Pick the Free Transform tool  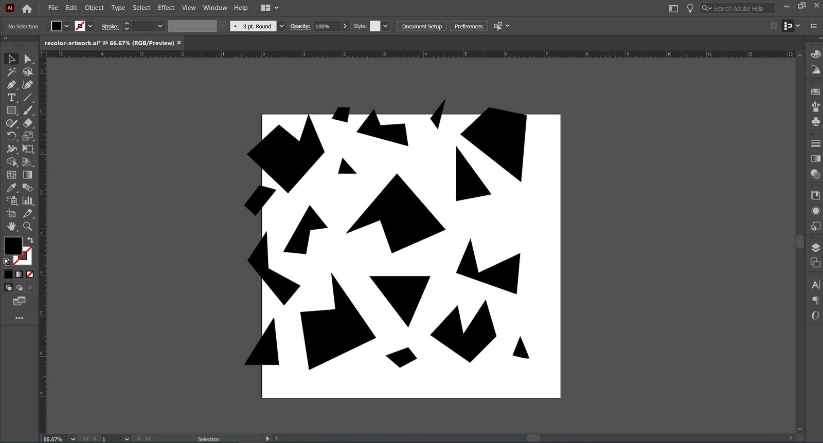click(28, 149)
